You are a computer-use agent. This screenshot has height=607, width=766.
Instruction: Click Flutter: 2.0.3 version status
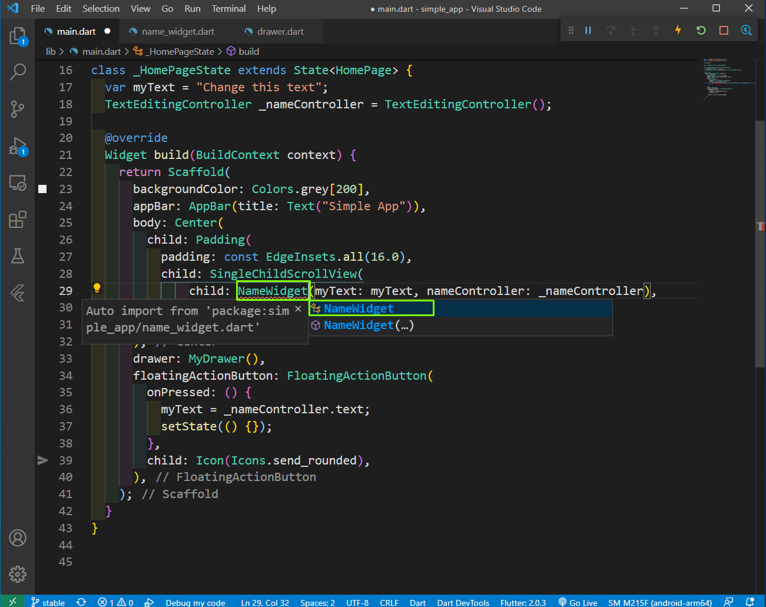523,602
